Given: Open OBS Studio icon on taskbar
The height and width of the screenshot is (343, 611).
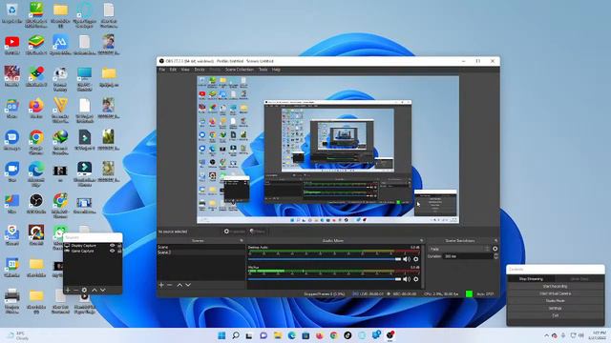Looking at the screenshot, I should pyautogui.click(x=390, y=335).
